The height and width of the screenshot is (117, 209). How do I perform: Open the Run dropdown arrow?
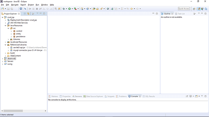click(72, 9)
